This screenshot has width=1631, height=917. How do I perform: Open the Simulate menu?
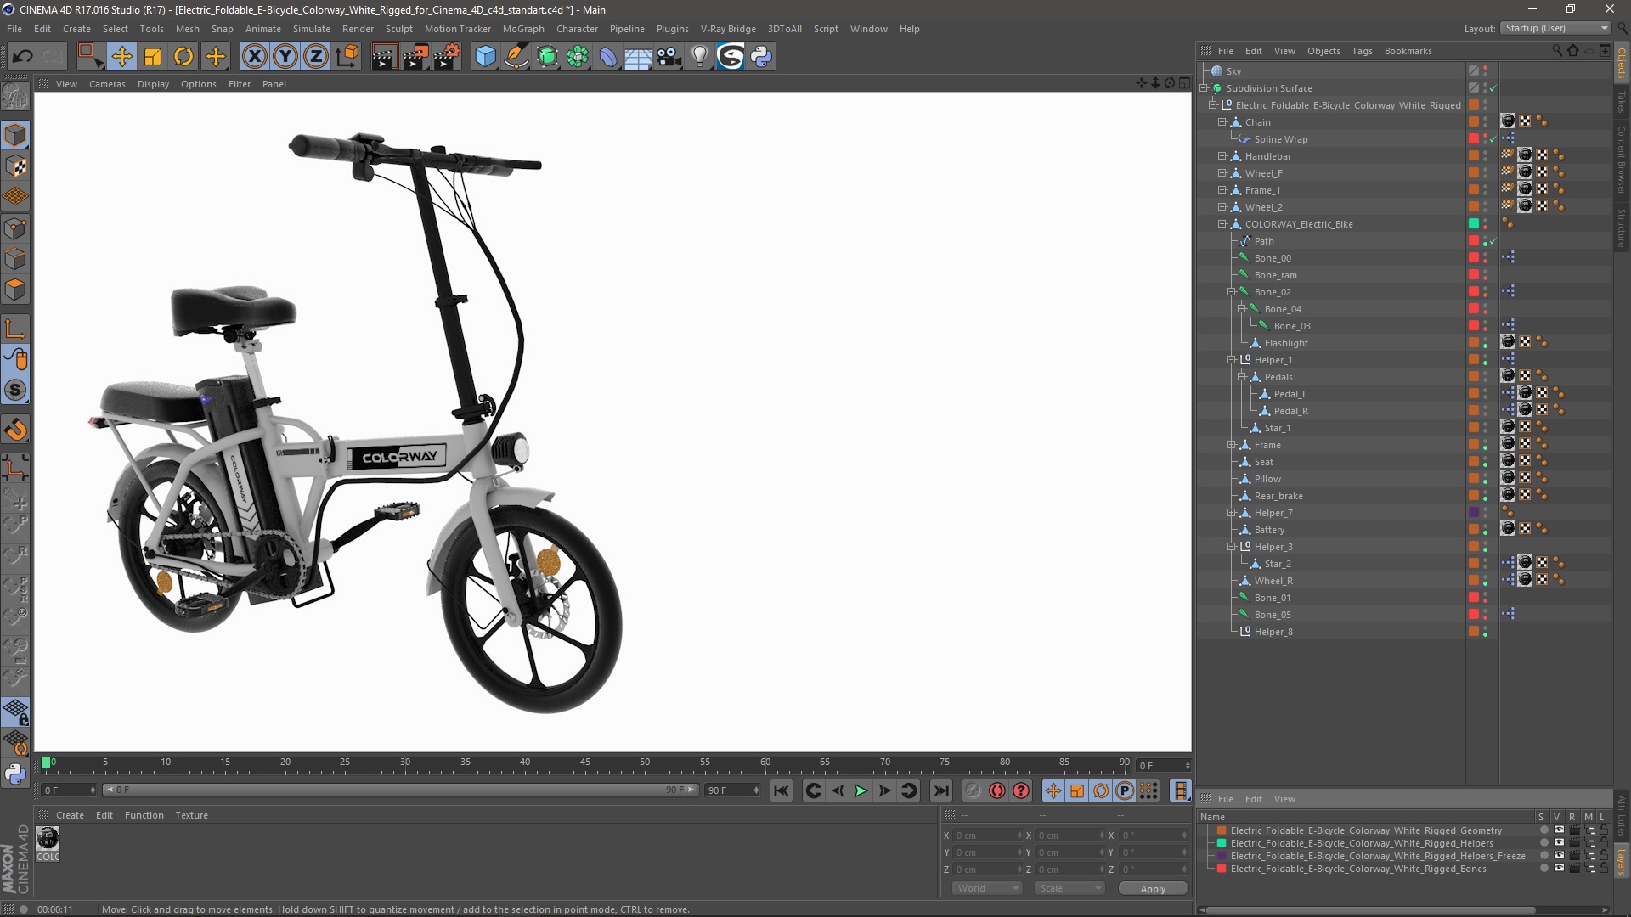[311, 29]
